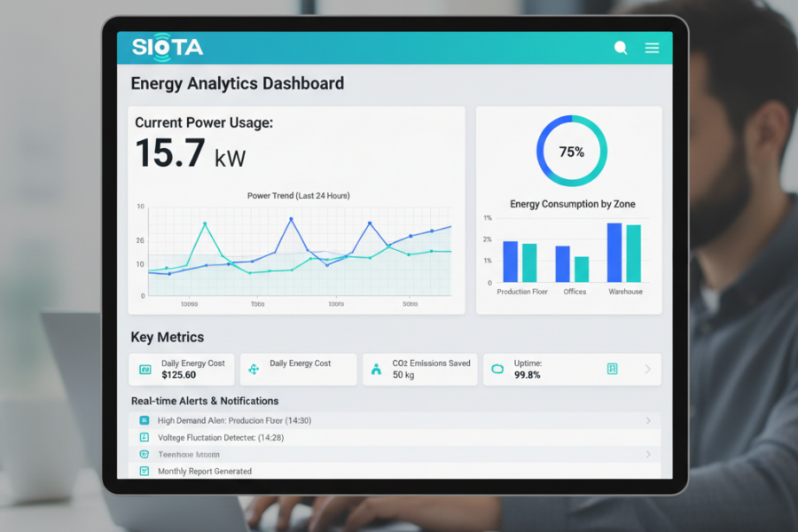Screen dimensions: 798x532
Task: Open the Monthly Report Generated notification text
Action: pos(205,472)
